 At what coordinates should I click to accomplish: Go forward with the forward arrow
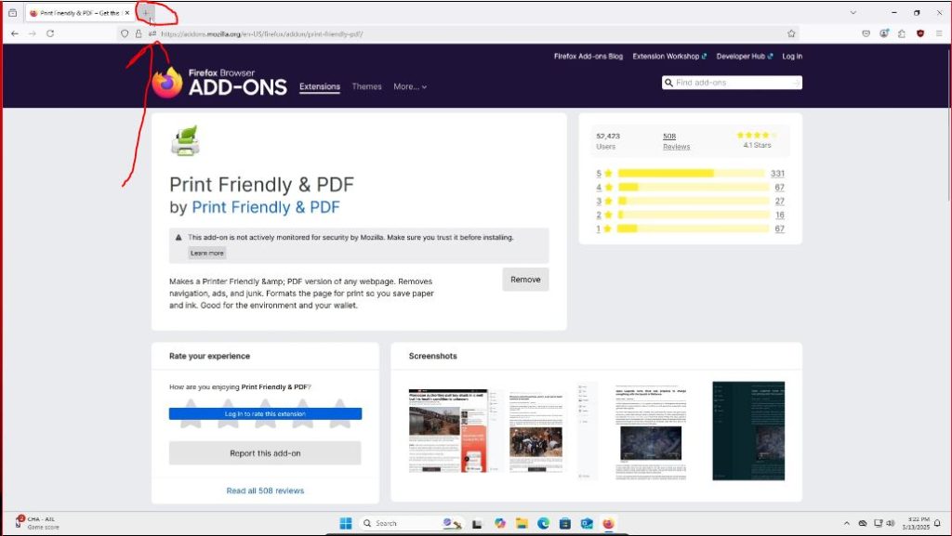click(33, 34)
